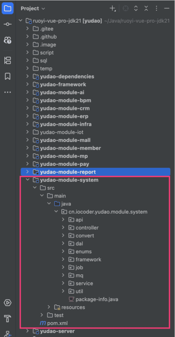Open the Project view dropdown

pyautogui.click(x=33, y=9)
